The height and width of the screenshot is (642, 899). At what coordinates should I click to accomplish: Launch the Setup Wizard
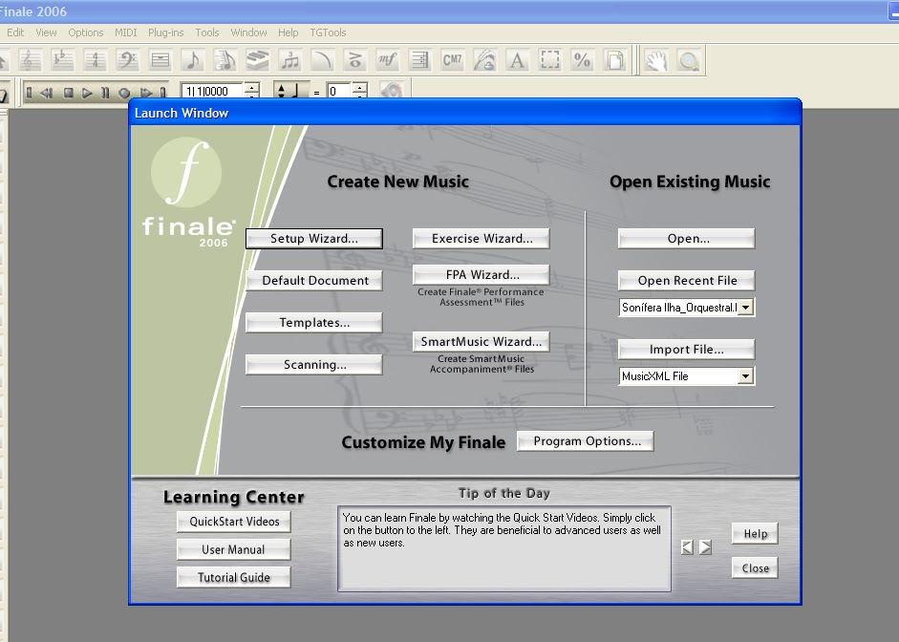pyautogui.click(x=314, y=239)
